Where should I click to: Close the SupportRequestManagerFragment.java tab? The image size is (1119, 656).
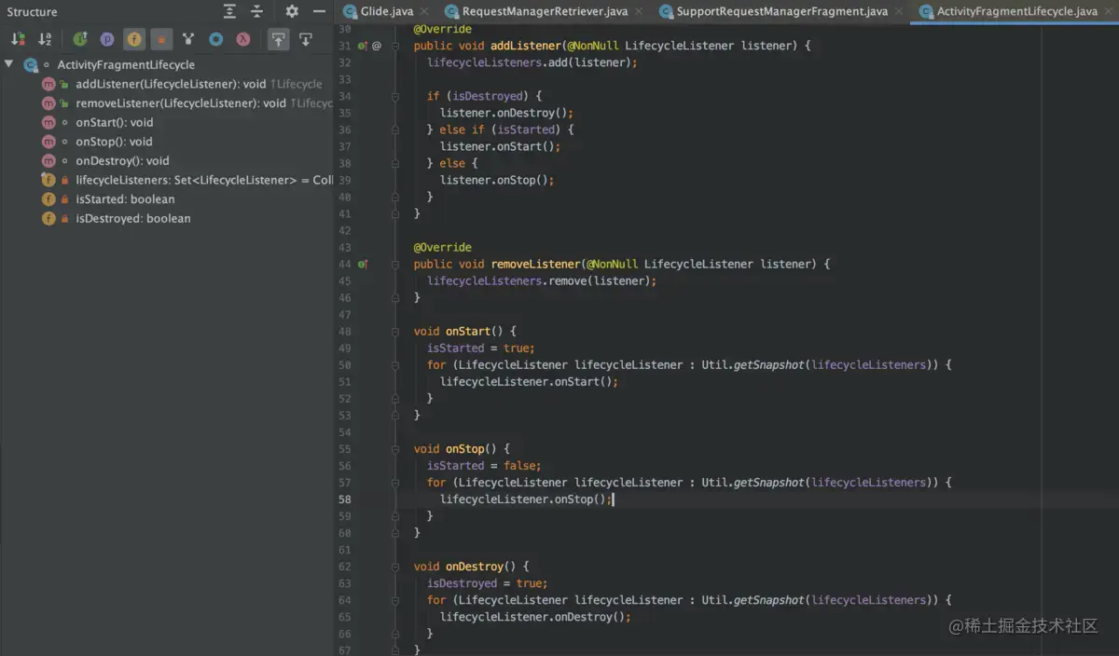coord(897,11)
